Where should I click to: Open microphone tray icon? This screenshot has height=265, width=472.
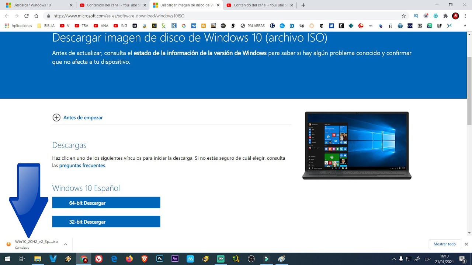point(401,259)
